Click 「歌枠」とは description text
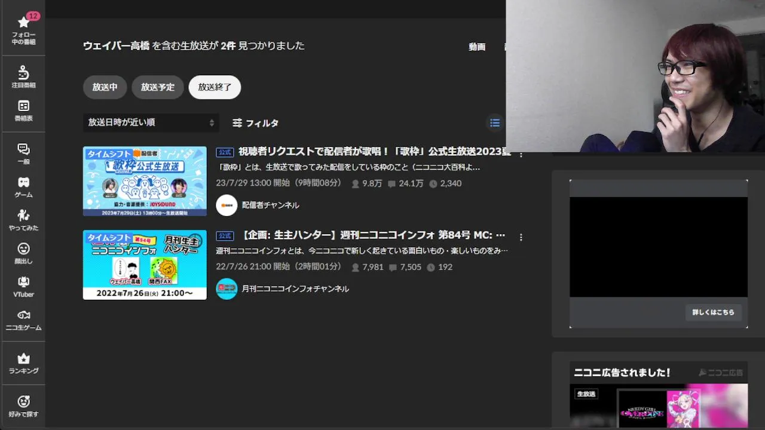The height and width of the screenshot is (430, 765). 348,168
